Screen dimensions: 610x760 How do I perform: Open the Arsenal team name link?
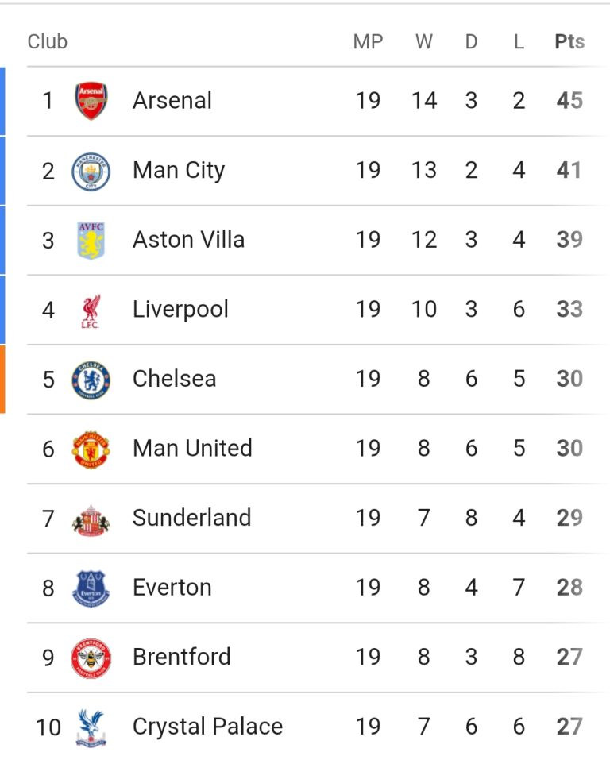[172, 101]
